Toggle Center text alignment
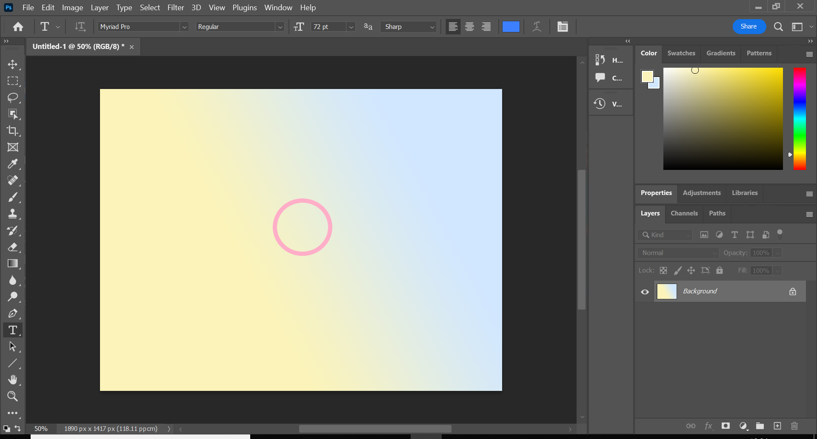 pos(470,26)
